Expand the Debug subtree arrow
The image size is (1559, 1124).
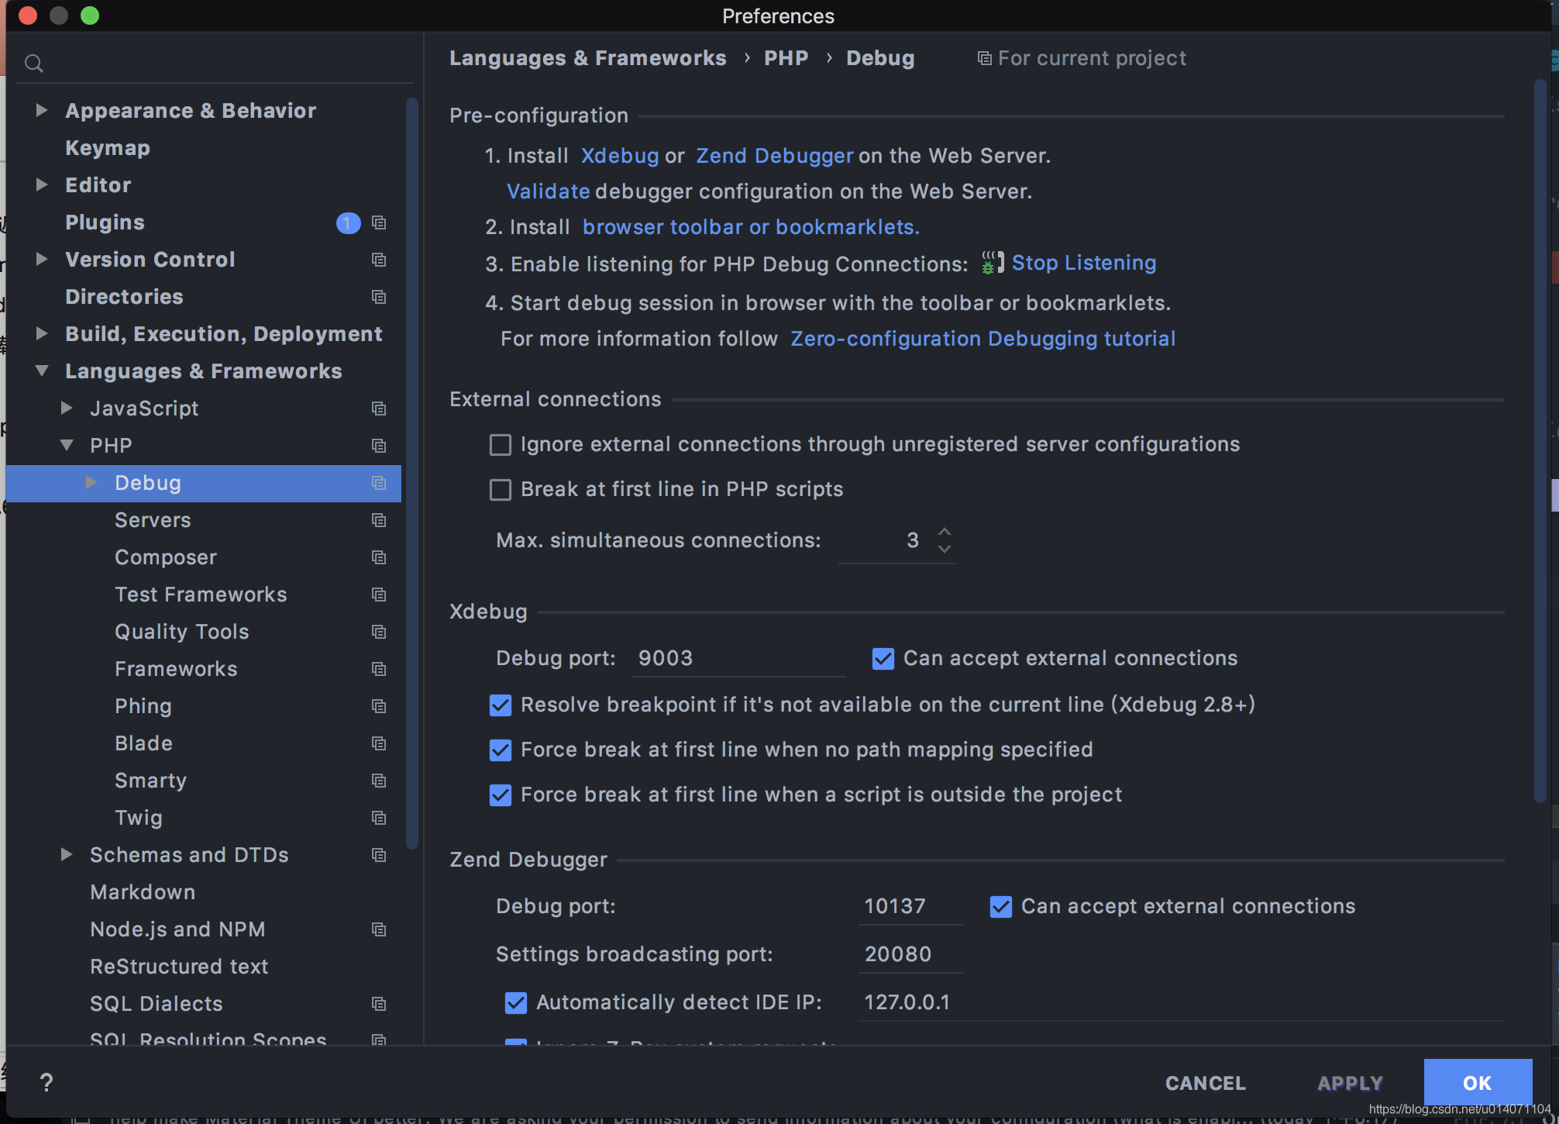(91, 483)
